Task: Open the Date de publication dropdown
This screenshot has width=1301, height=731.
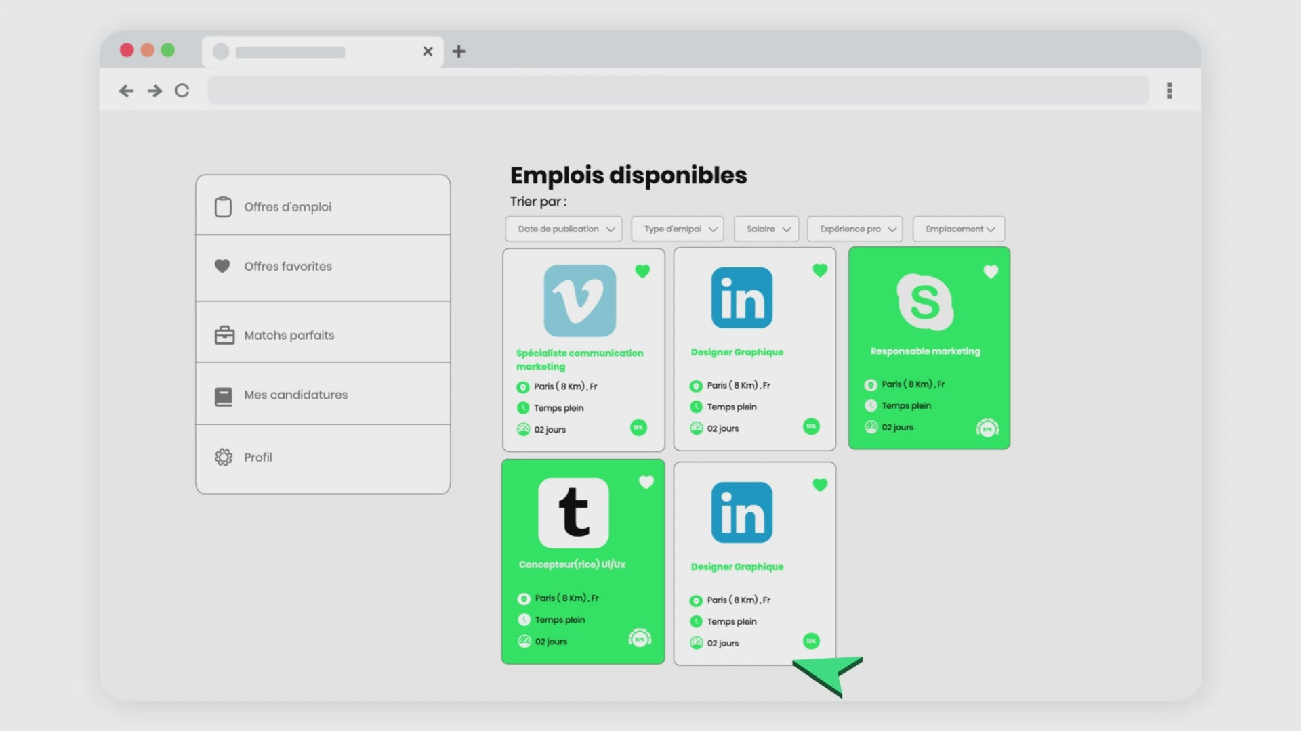Action: coord(564,229)
